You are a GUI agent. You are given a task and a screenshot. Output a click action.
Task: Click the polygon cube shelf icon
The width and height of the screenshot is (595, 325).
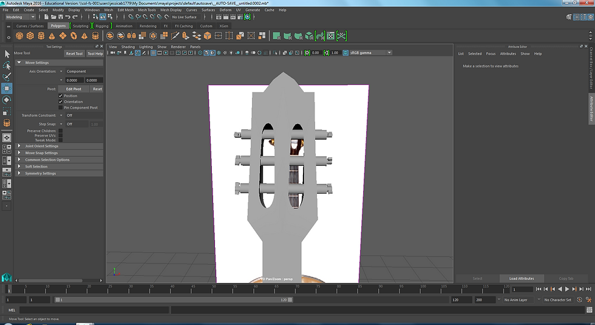click(x=30, y=36)
